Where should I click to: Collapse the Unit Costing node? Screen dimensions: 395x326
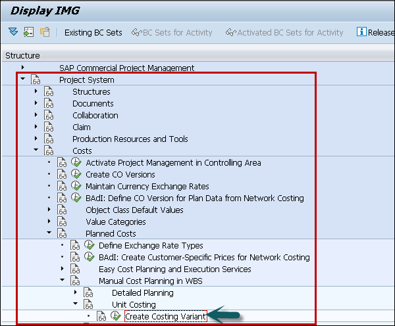(75, 304)
